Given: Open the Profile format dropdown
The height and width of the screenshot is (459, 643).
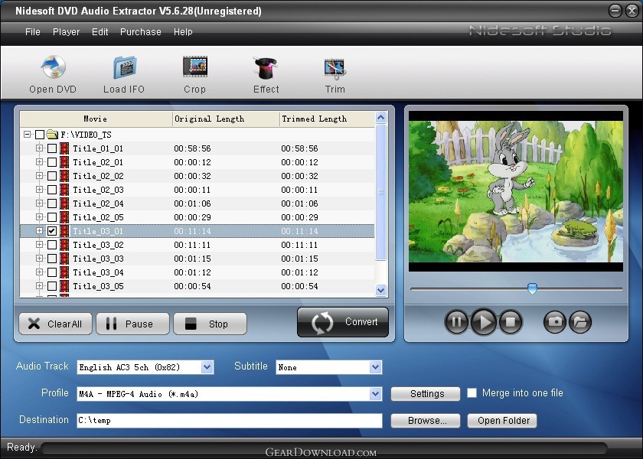Looking at the screenshot, I should coord(375,394).
